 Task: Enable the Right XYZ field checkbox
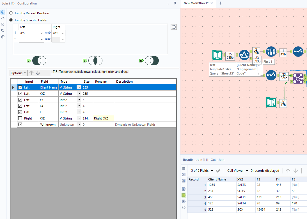pyautogui.click(x=20, y=118)
